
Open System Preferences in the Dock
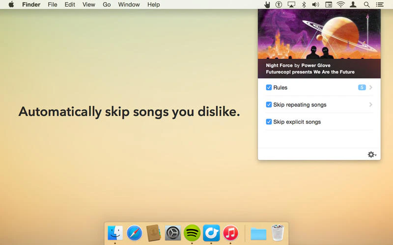point(173,233)
